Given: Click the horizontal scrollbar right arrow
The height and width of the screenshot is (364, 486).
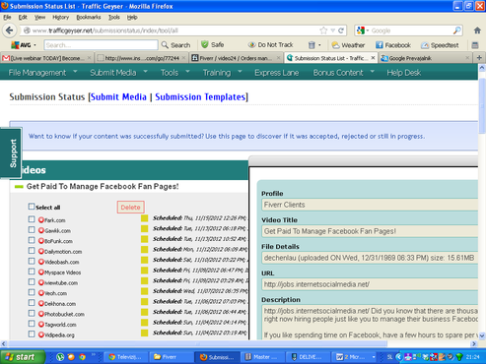Looking at the screenshot, I should [x=474, y=343].
